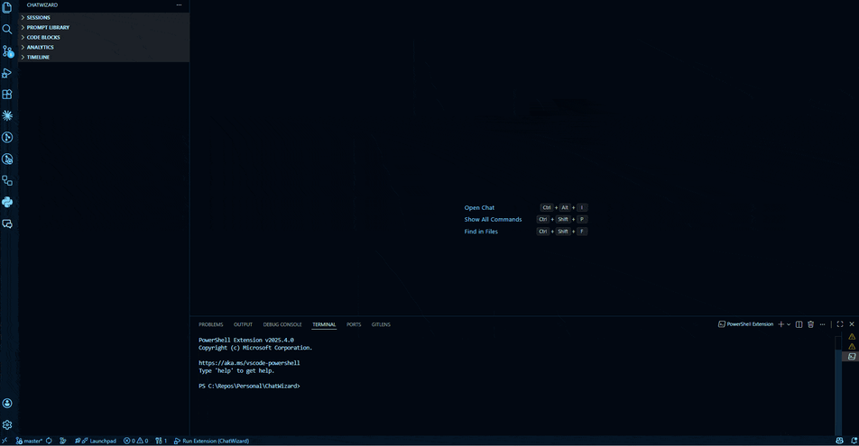Open the Source Control view

click(x=7, y=50)
